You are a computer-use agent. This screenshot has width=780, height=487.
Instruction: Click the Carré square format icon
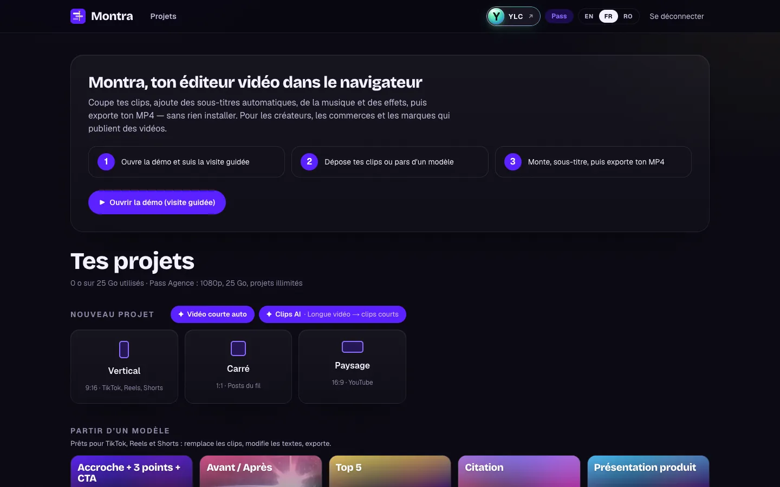(x=238, y=348)
